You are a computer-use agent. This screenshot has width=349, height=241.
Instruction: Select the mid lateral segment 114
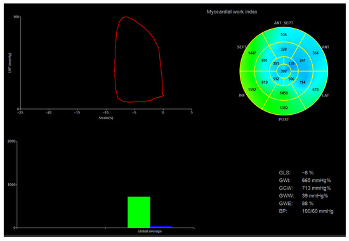pos(303,82)
